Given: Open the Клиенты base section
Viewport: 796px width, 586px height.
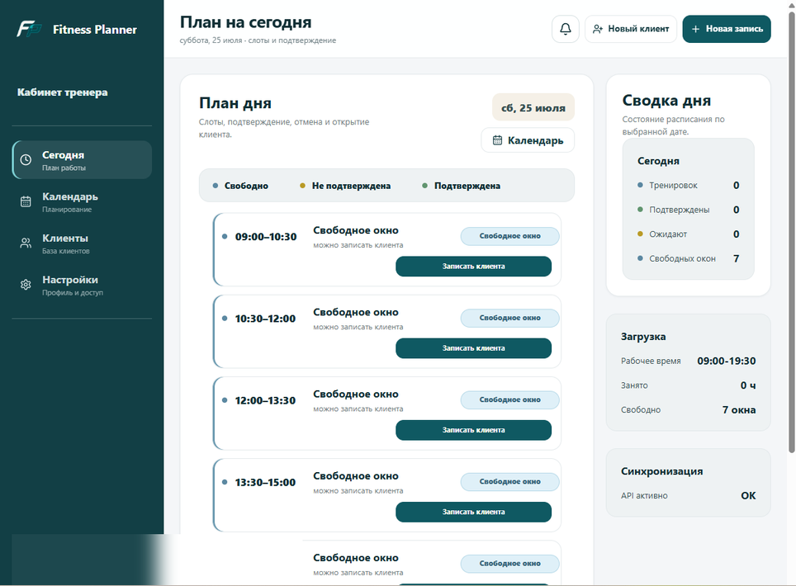Looking at the screenshot, I should [x=82, y=243].
